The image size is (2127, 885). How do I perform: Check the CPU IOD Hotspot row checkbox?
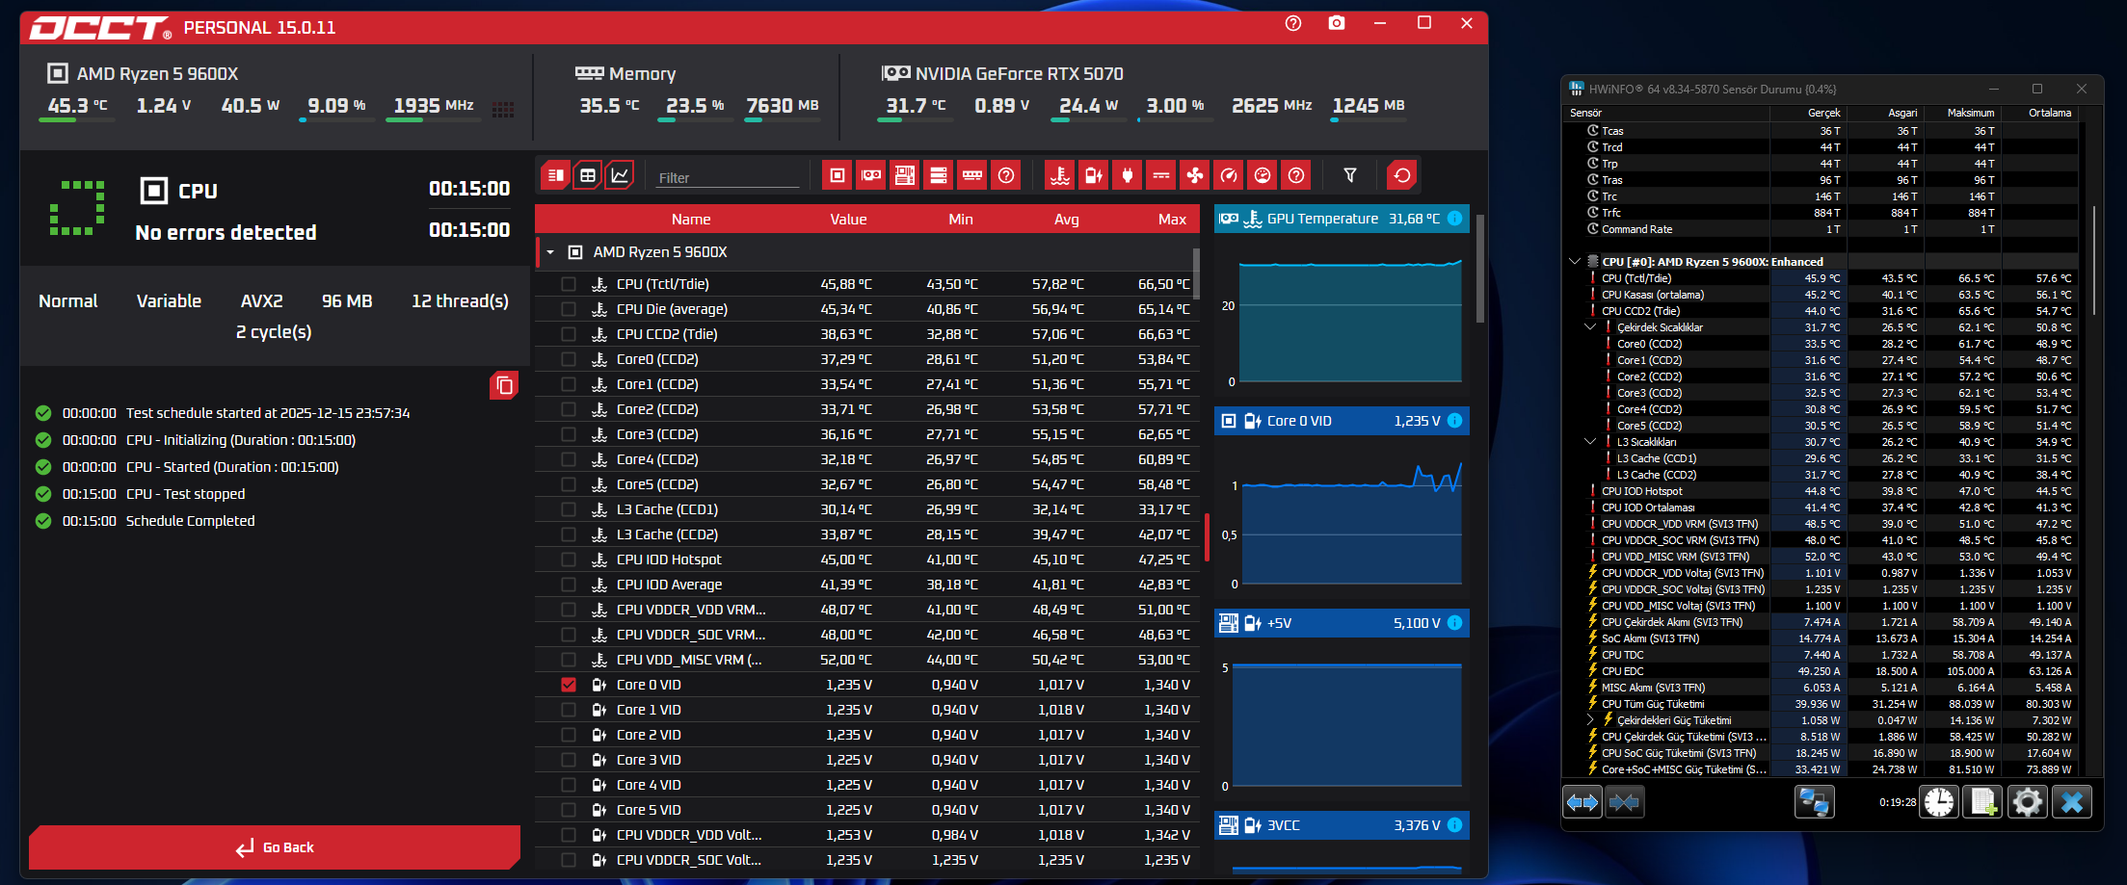coord(569,560)
